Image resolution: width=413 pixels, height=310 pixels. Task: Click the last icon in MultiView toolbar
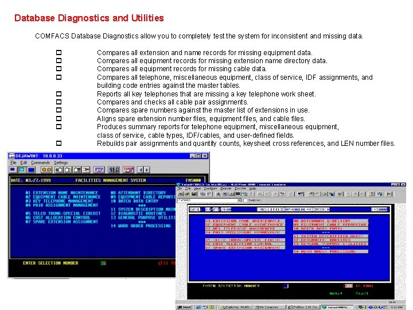(x=389, y=194)
